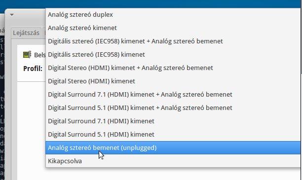Choose Digital Surround 7.1 (HDMI) kimenet
The image size is (302, 180).
(x=173, y=121)
